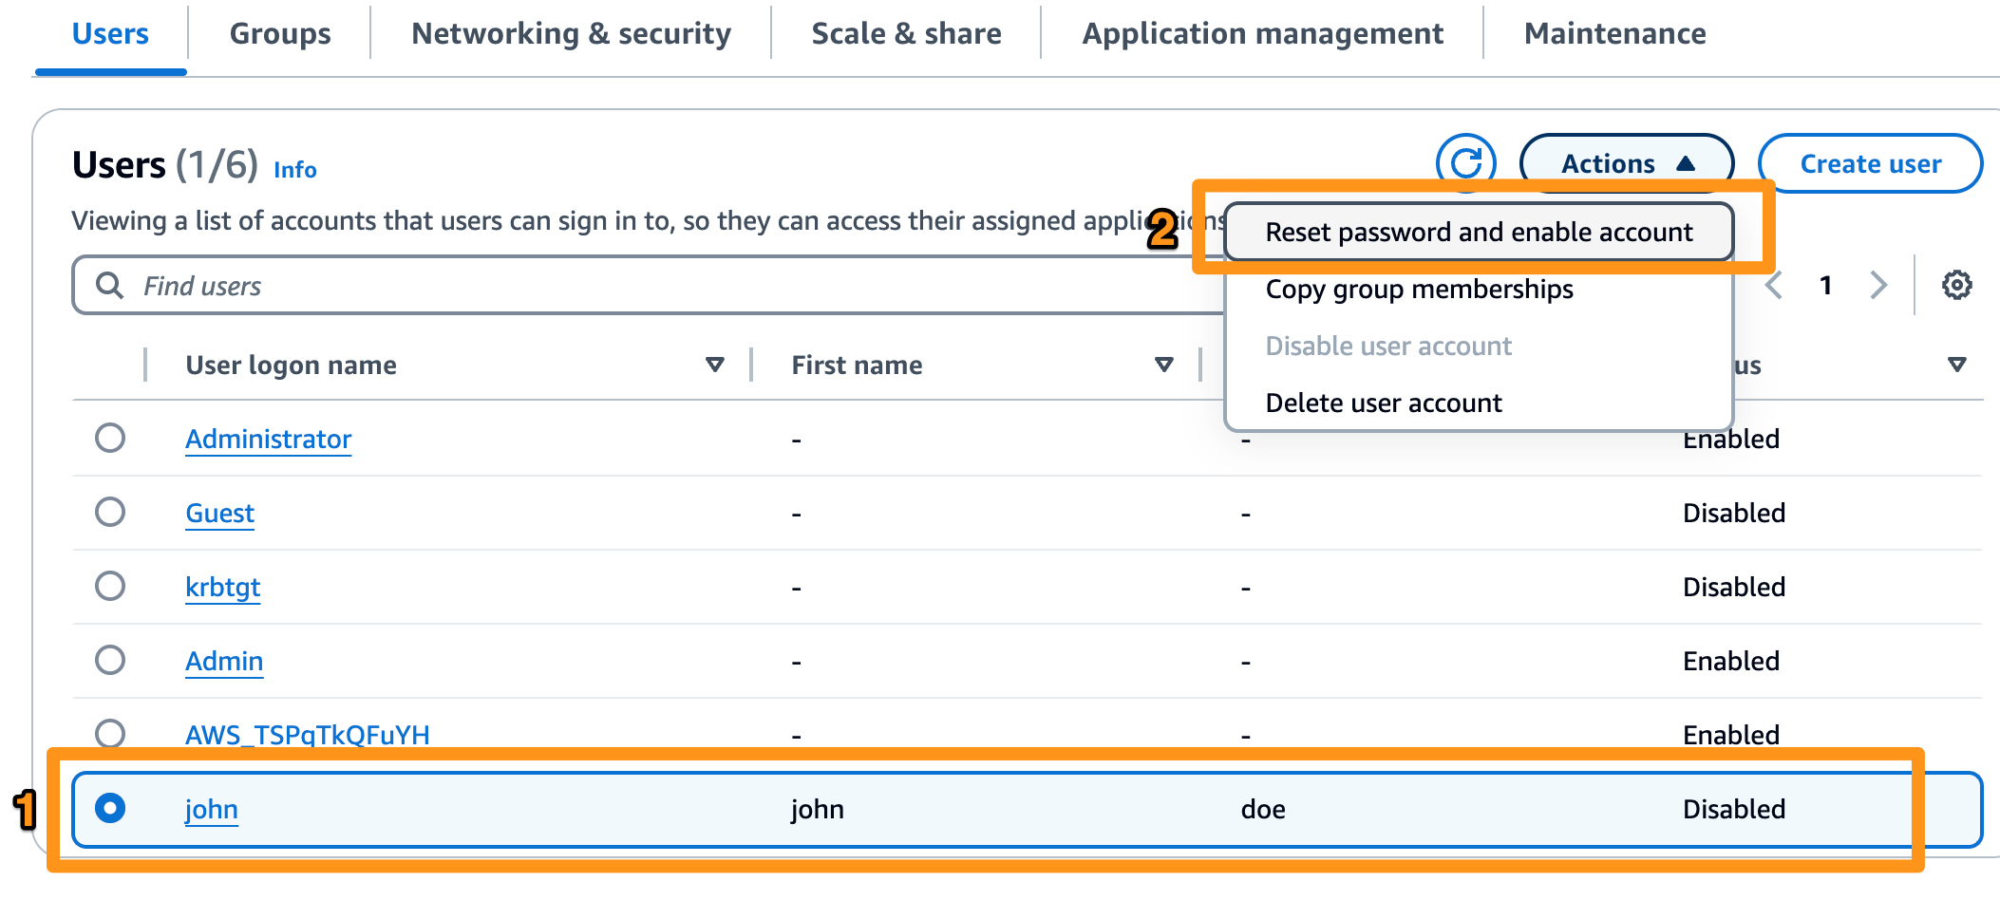
Task: Open the User logon name filter dropdown
Action: (x=715, y=364)
